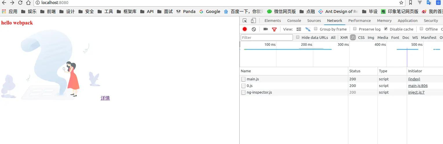Viewport: 443px width, 144px height.
Task: Switch to large request rows view
Action: 299,29
